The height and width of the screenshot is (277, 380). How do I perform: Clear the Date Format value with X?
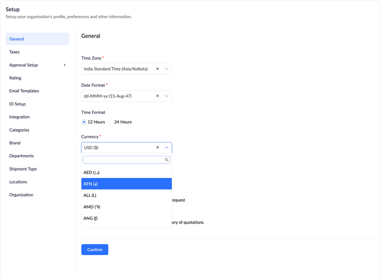[x=158, y=96]
